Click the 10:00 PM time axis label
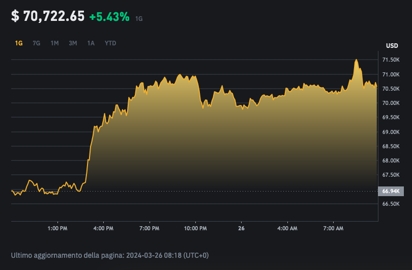This screenshot has width=412, height=270. 195,228
